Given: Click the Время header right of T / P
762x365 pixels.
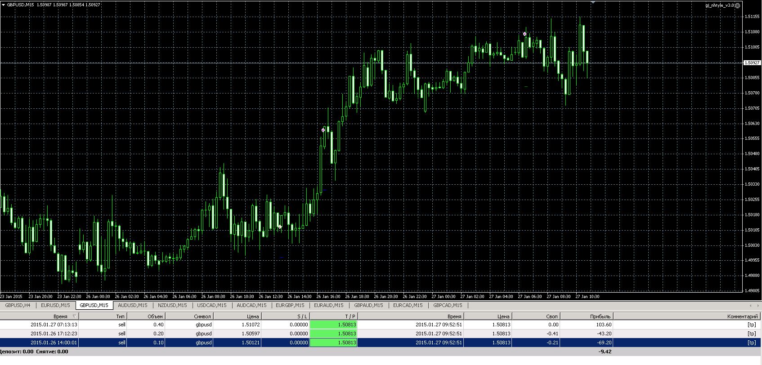Looking at the screenshot, I should (x=410, y=316).
